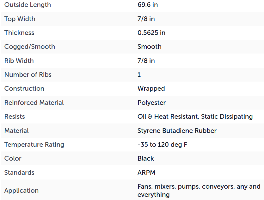Select the Black color value

[146, 158]
